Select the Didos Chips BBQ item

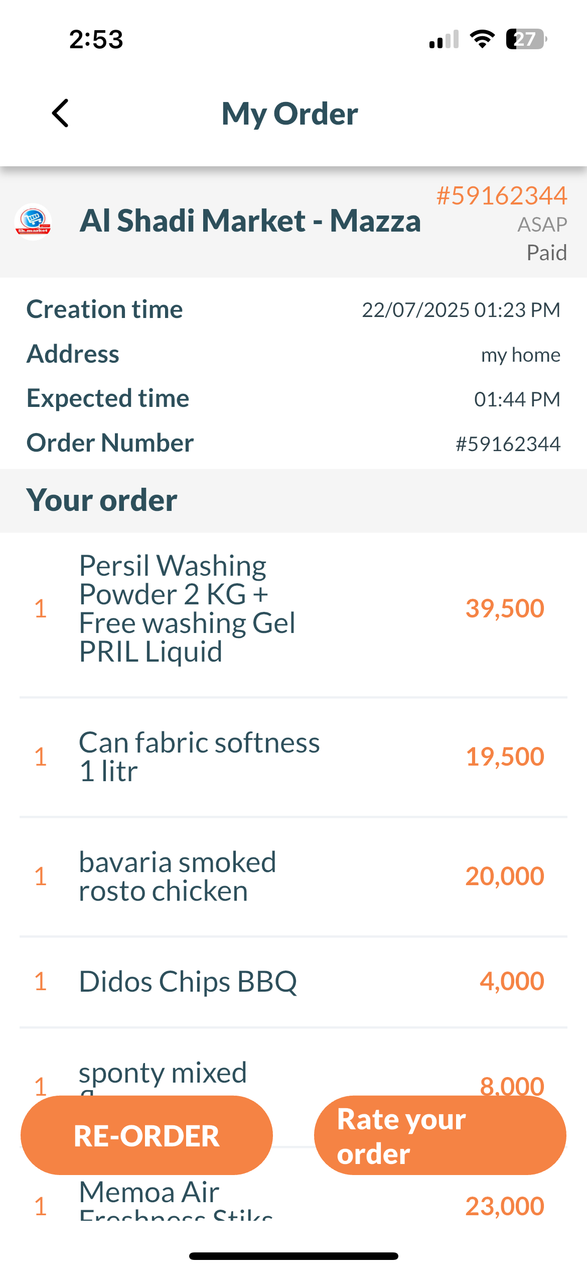tap(188, 981)
